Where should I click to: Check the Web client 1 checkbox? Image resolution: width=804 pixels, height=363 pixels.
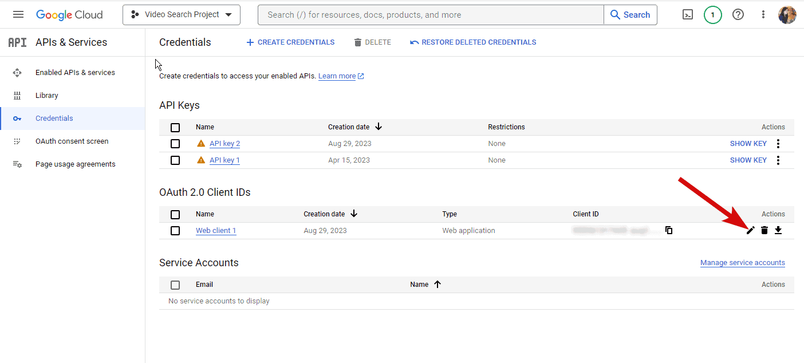175,231
